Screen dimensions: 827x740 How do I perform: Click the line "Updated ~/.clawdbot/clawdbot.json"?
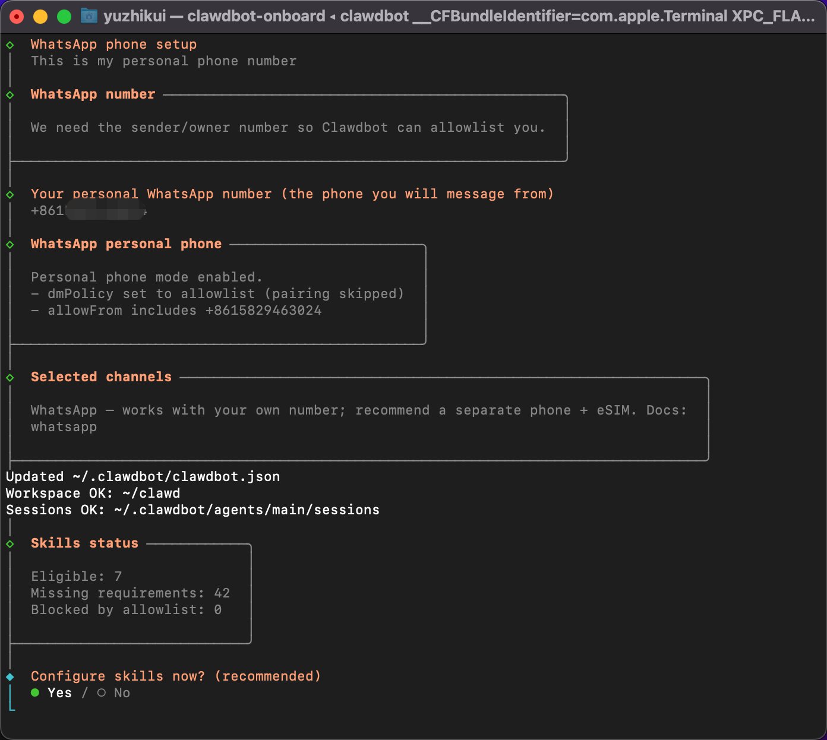click(143, 477)
